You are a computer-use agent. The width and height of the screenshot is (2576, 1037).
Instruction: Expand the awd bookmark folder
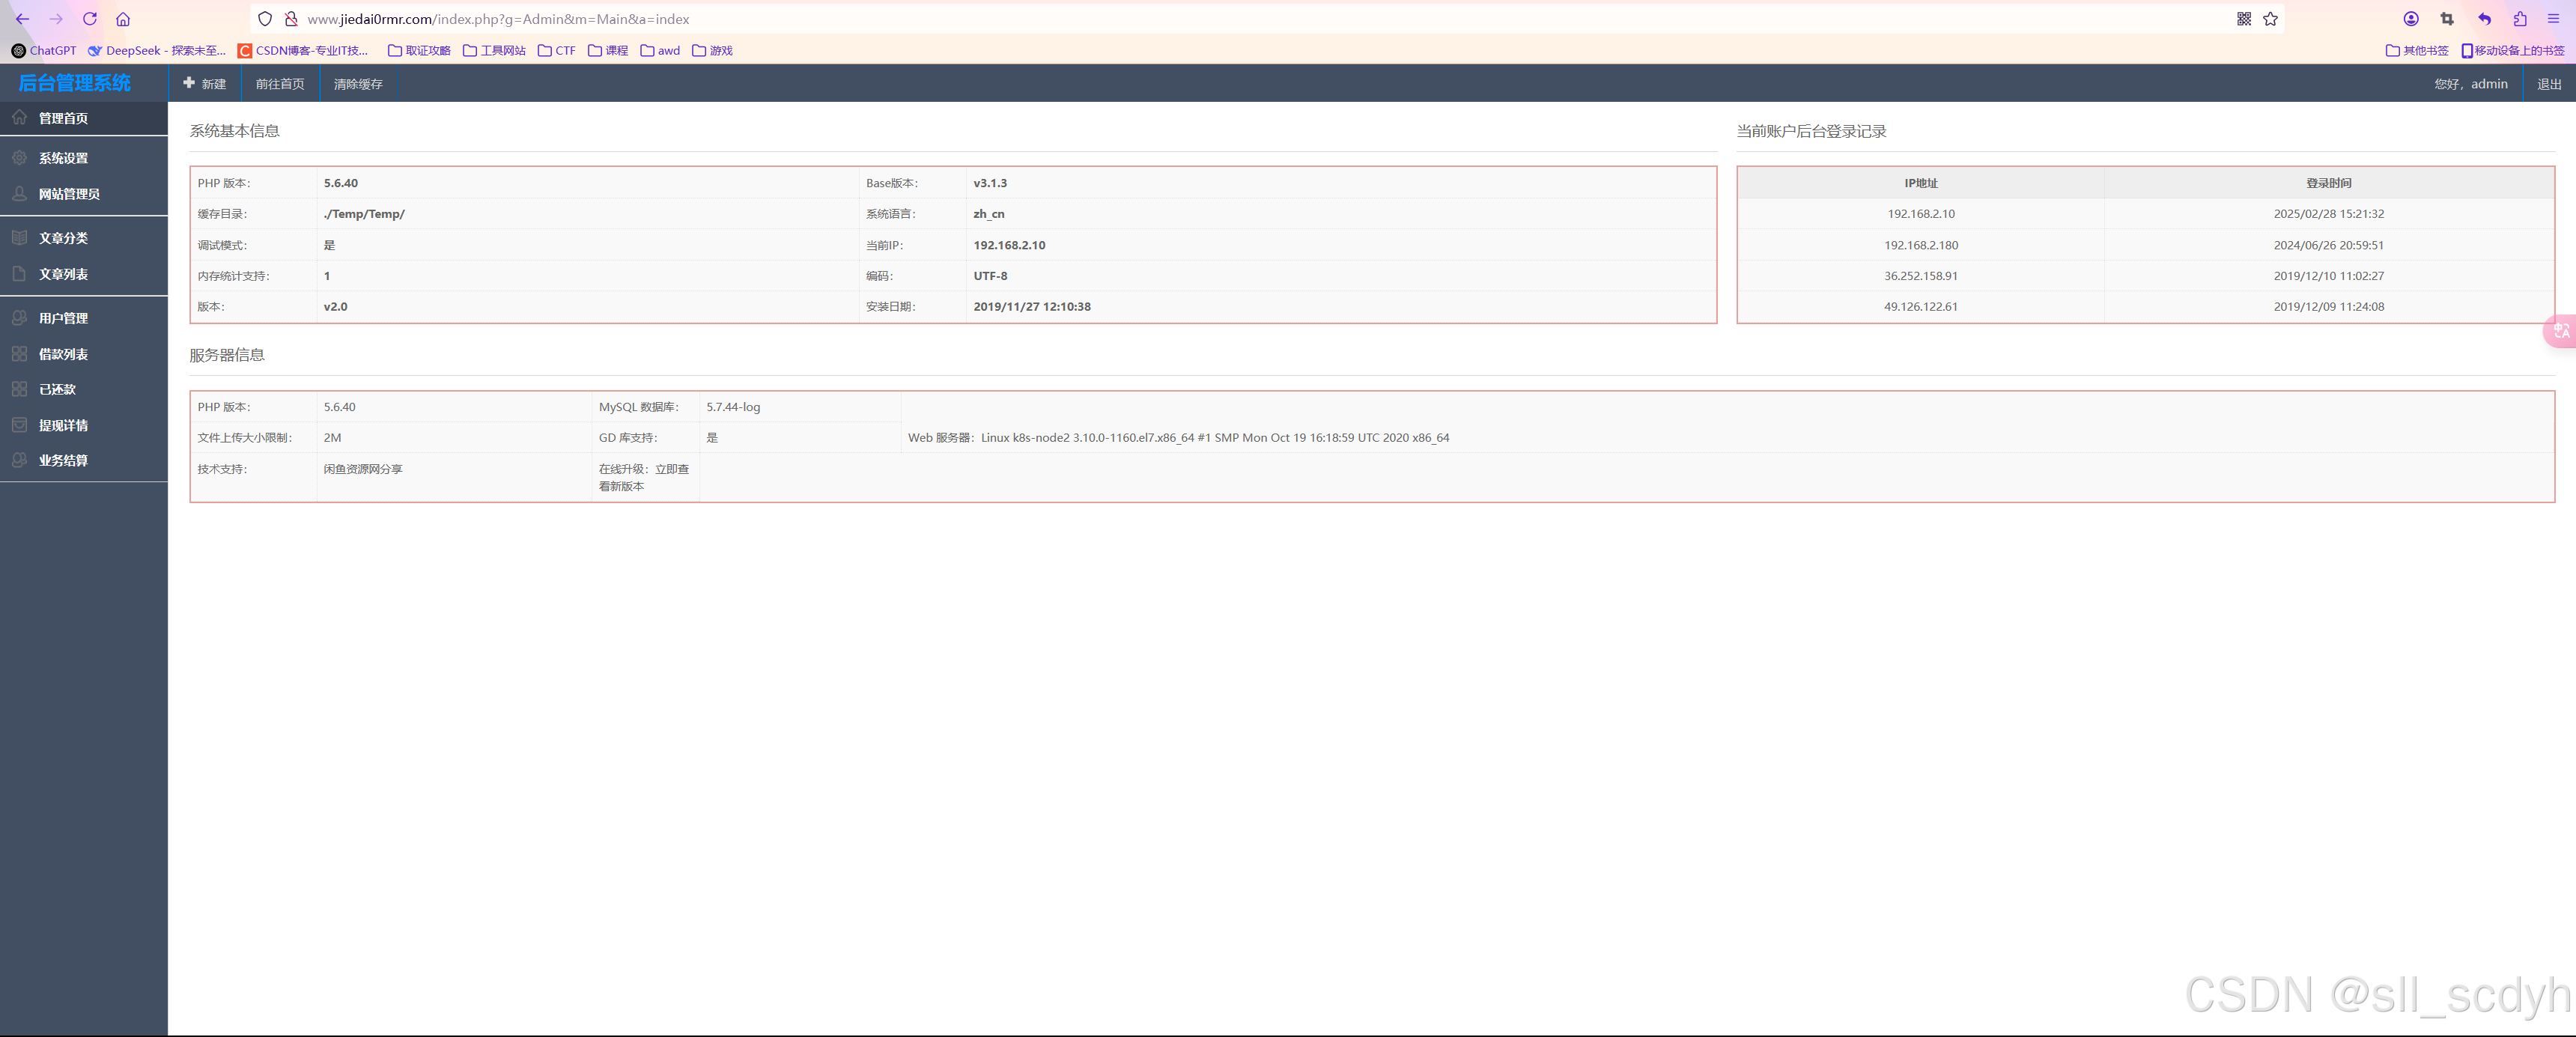660,50
